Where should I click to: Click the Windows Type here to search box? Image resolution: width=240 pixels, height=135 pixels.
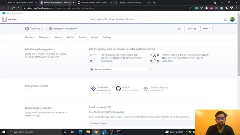[x=34, y=132]
